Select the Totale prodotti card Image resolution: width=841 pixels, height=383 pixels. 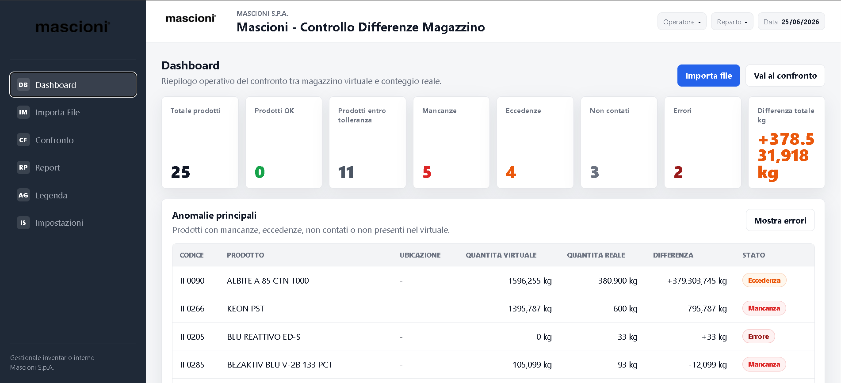click(x=200, y=142)
